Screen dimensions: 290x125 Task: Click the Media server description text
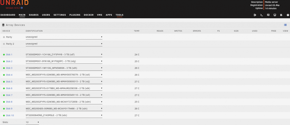271,2
